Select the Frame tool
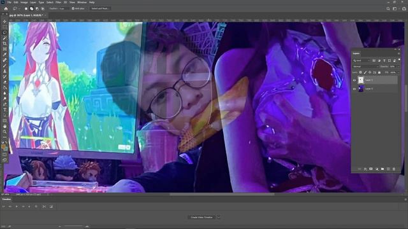Screen dimensions: 408x229 click(4, 49)
